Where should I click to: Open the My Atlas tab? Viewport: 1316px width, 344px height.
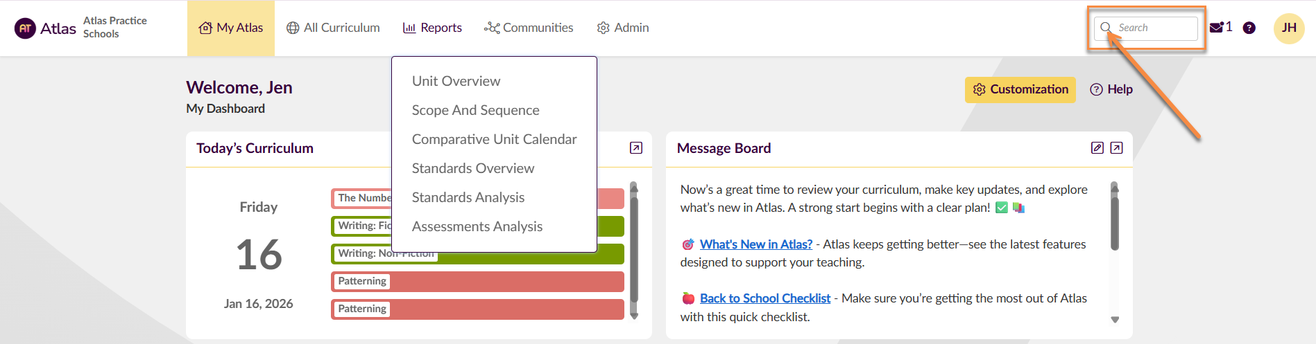point(231,28)
